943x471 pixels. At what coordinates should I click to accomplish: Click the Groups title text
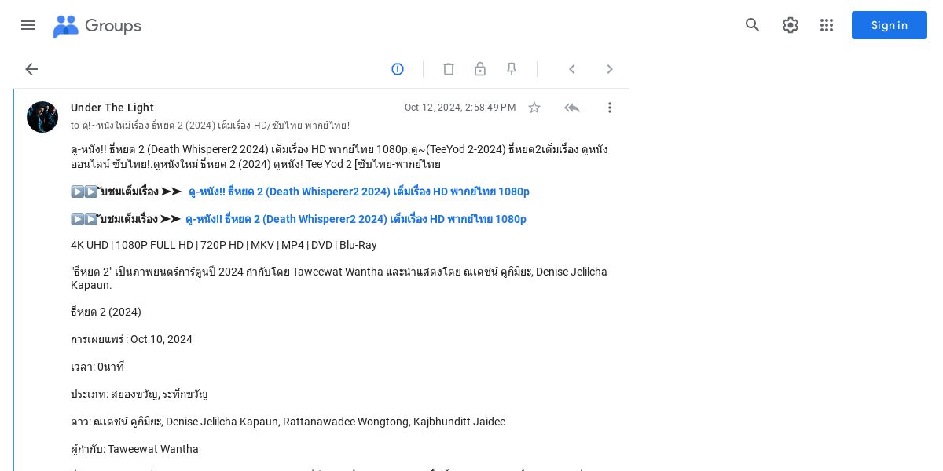coord(113,26)
